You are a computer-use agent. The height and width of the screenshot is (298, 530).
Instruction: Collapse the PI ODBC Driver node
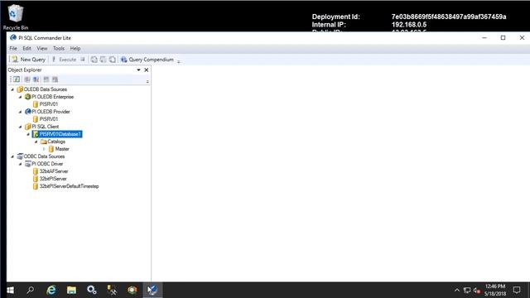pyautogui.click(x=20, y=164)
